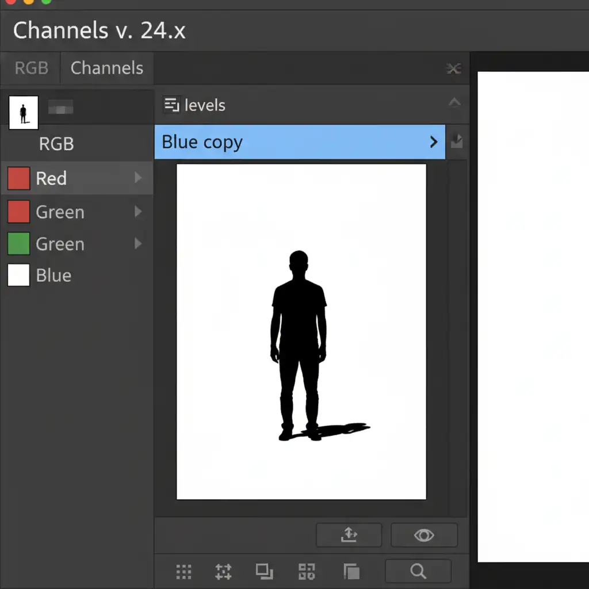589x589 pixels.
Task: Open search with the magnifying glass button
Action: click(418, 571)
